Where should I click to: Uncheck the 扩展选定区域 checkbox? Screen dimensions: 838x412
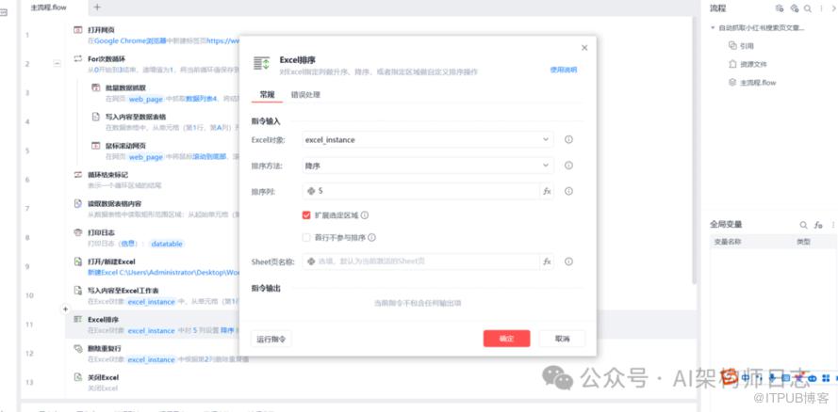(x=306, y=215)
